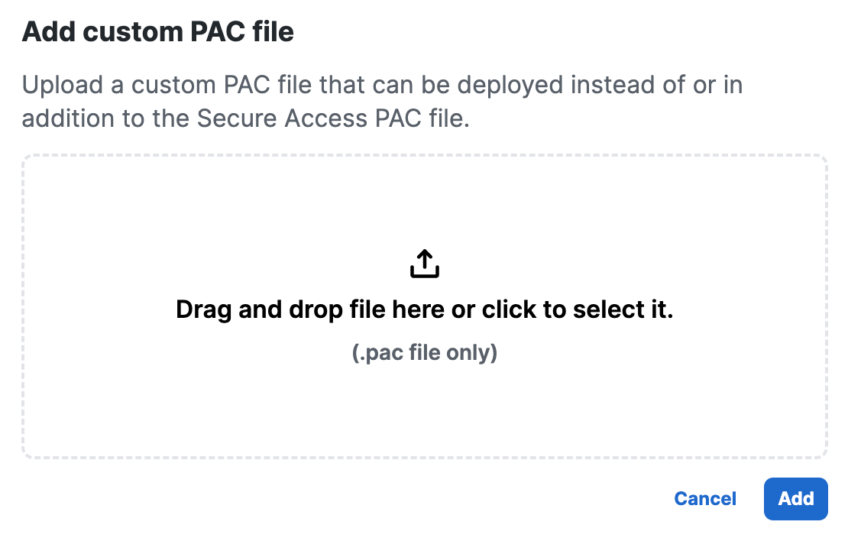The image size is (848, 541).
Task: Confirm upload with the blue Add button
Action: [795, 499]
